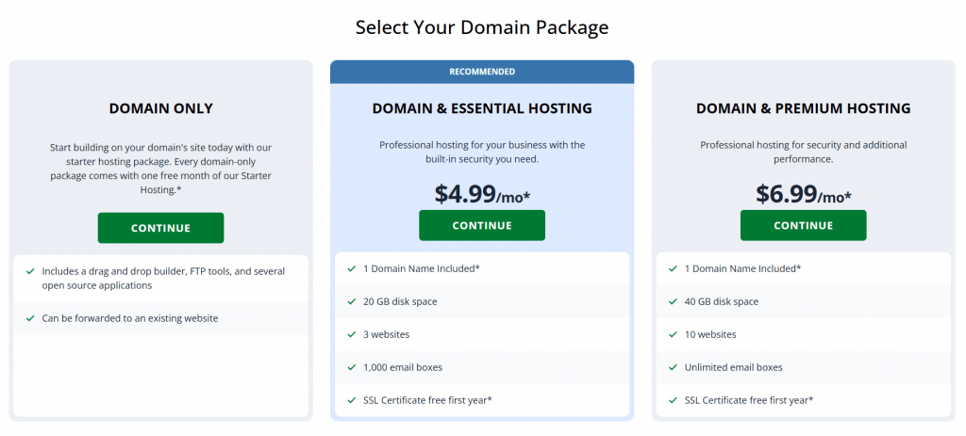Click the Select Your Domain Package title
Screen dimensions: 966x436
pyautogui.click(x=482, y=27)
